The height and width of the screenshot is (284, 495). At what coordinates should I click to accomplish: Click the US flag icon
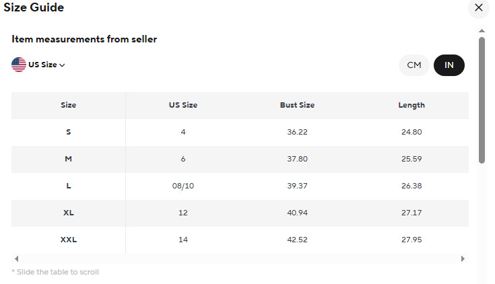(x=19, y=65)
